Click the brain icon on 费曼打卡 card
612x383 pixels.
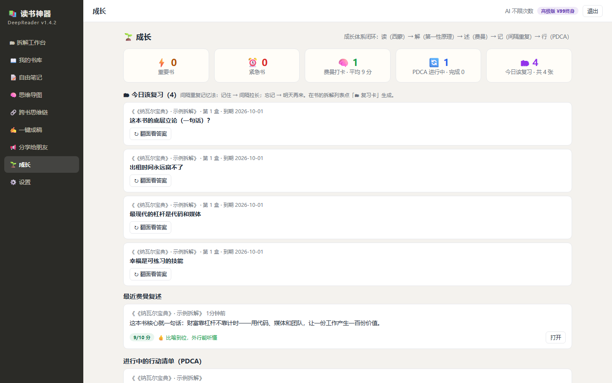pos(343,63)
